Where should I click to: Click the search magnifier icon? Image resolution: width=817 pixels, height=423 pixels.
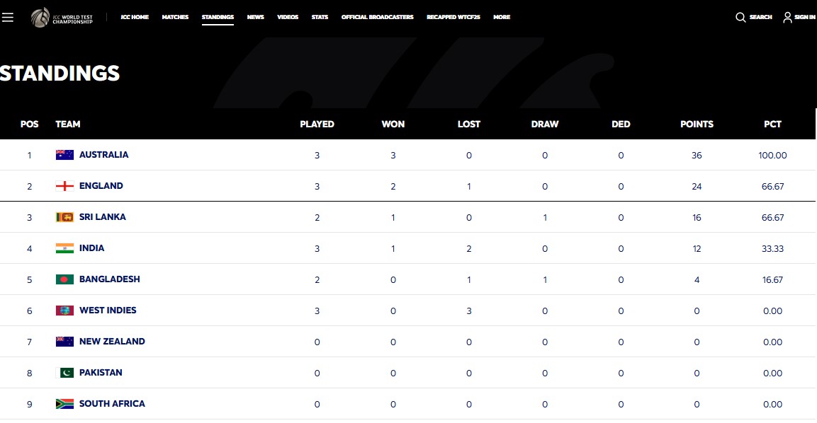[x=740, y=17]
